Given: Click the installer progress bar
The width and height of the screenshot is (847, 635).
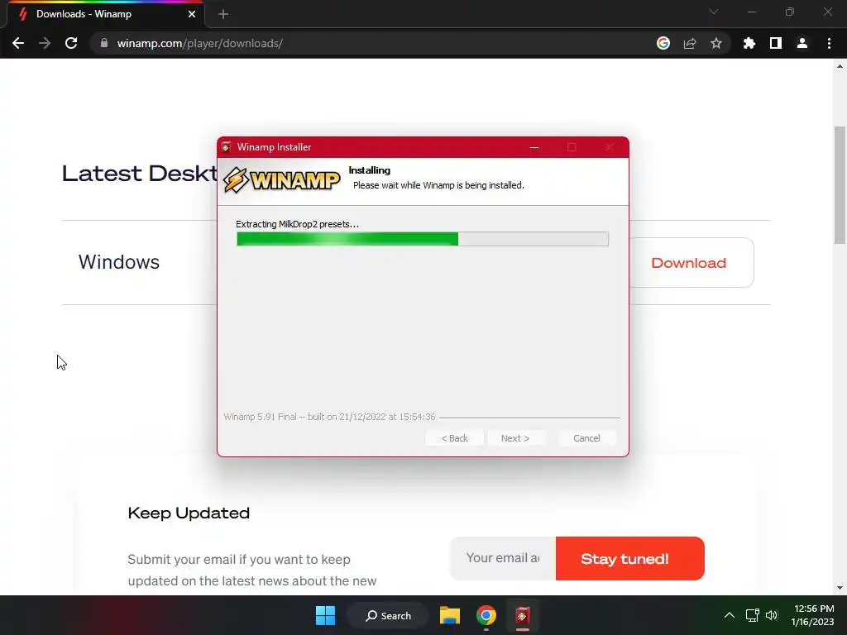Looking at the screenshot, I should click(423, 239).
